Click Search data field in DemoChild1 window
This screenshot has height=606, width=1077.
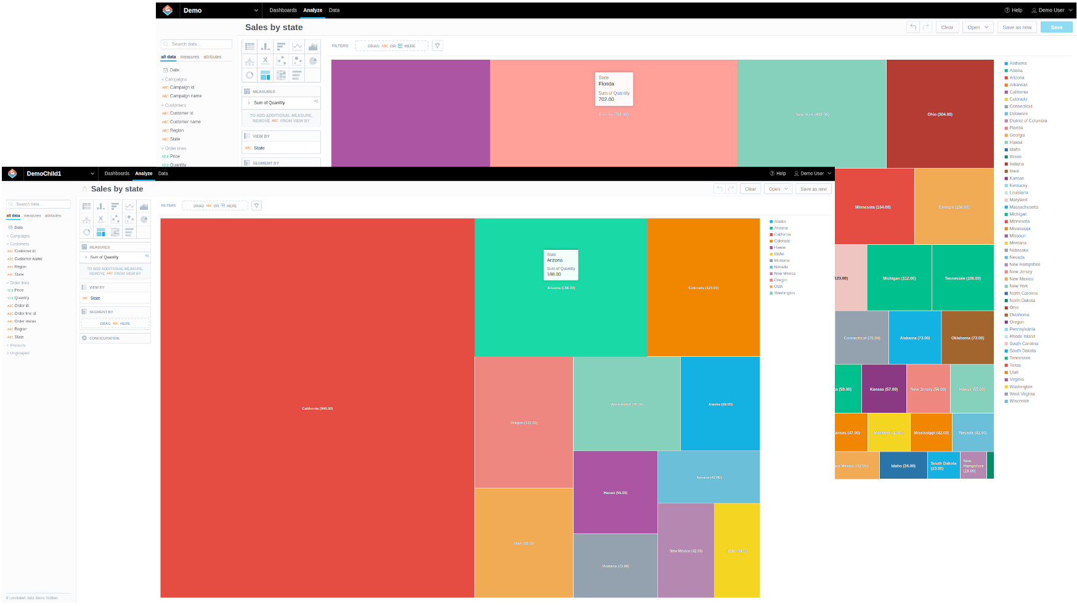pyautogui.click(x=38, y=204)
